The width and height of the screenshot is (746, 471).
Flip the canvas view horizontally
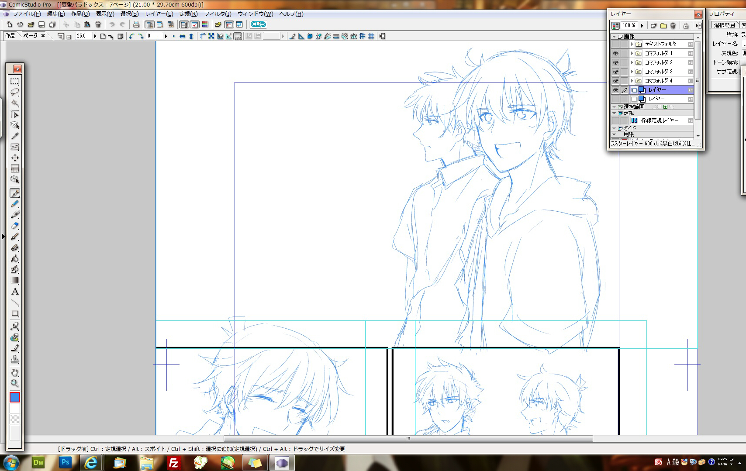[x=183, y=36]
